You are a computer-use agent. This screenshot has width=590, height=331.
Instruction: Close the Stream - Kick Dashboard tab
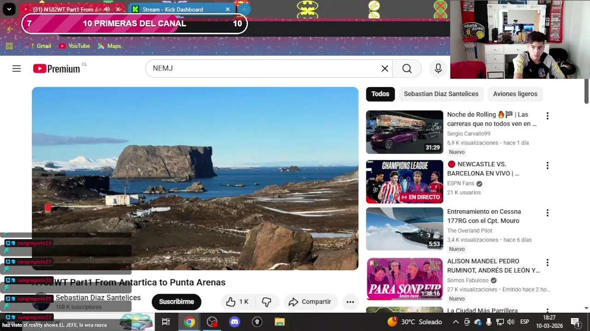(x=228, y=9)
